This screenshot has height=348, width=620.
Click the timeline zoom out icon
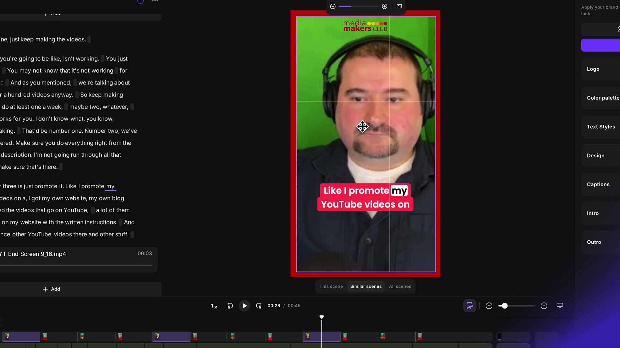[489, 306]
